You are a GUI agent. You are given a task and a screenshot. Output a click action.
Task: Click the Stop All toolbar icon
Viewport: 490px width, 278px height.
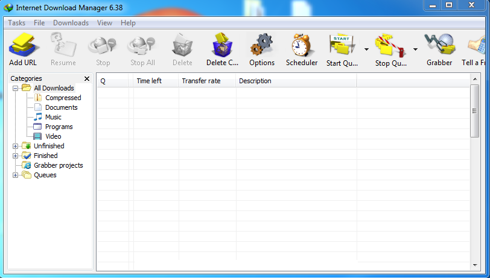(x=142, y=45)
